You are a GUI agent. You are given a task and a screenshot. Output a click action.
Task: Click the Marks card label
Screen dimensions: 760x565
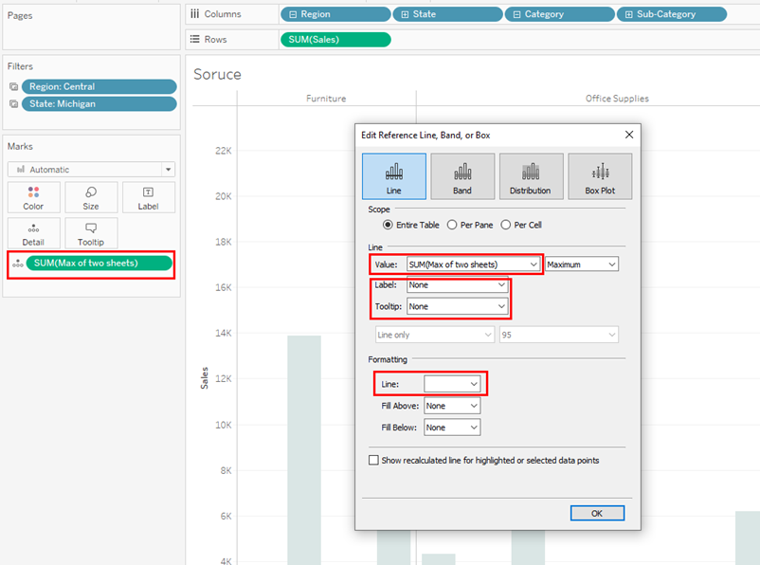pos(20,146)
